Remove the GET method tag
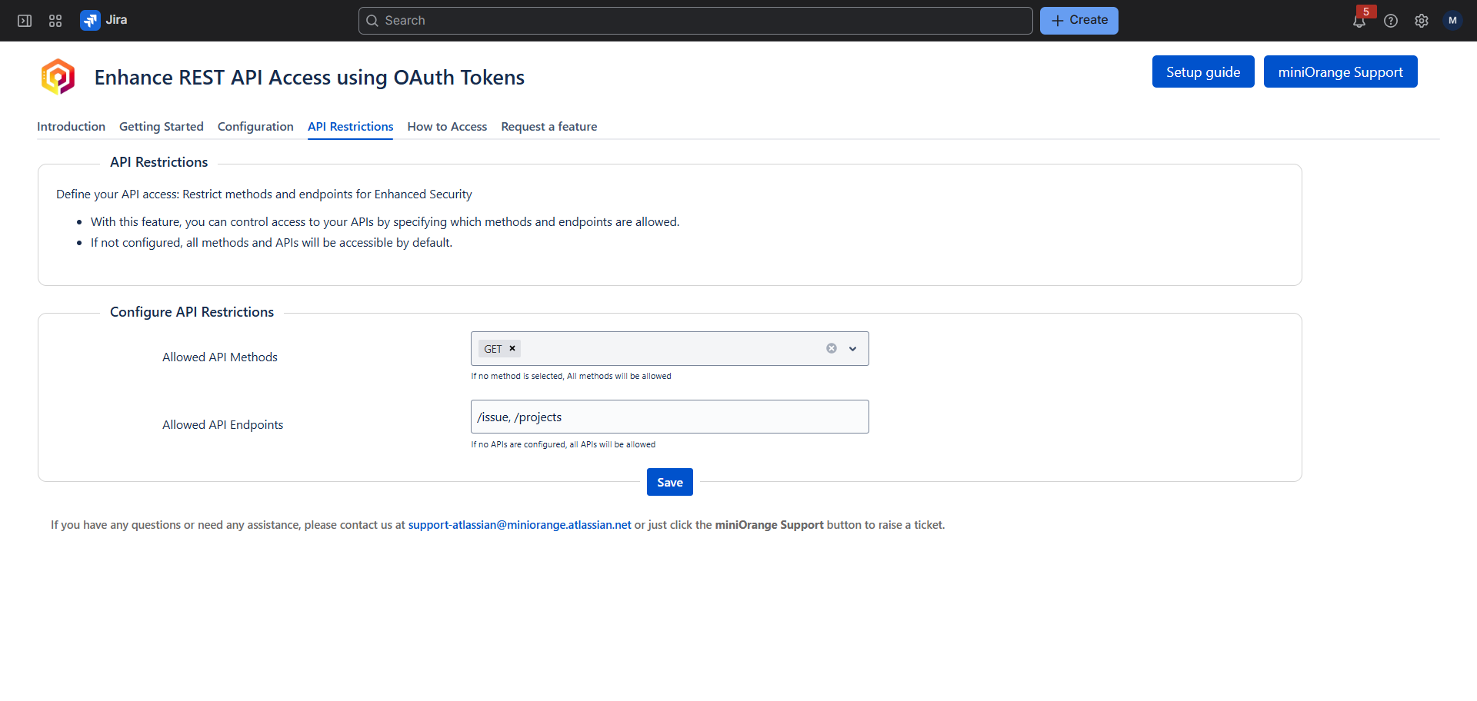This screenshot has width=1477, height=701. (x=512, y=348)
